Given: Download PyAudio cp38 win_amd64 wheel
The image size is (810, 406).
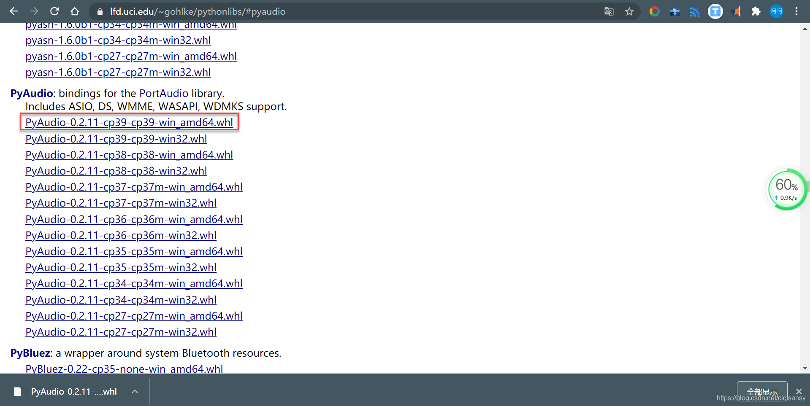Looking at the screenshot, I should pos(129,155).
